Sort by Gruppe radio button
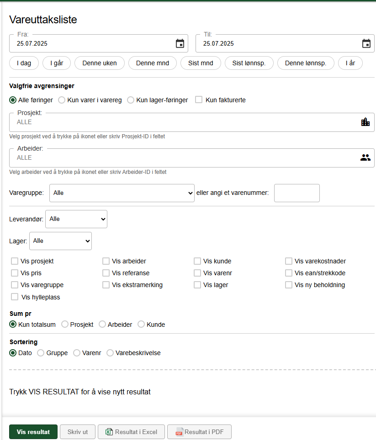The width and height of the screenshot is (376, 440). tap(41, 353)
